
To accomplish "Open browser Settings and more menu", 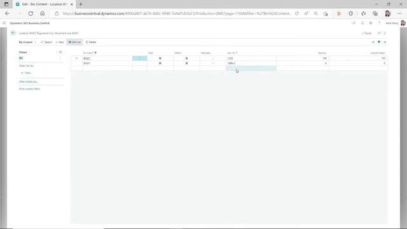I will [x=399, y=13].
